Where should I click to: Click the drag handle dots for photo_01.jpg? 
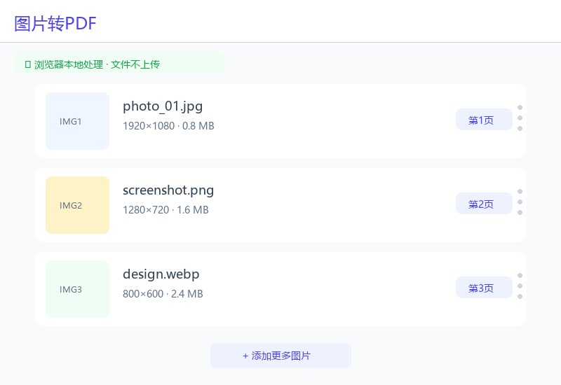coord(520,118)
